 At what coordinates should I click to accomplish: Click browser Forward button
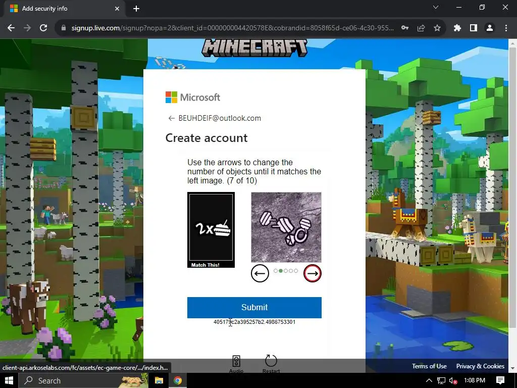pyautogui.click(x=27, y=28)
